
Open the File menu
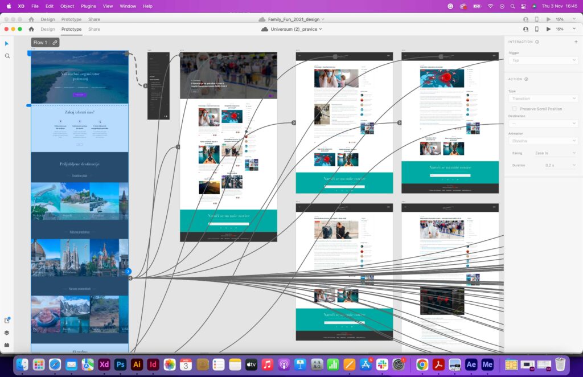coord(35,6)
